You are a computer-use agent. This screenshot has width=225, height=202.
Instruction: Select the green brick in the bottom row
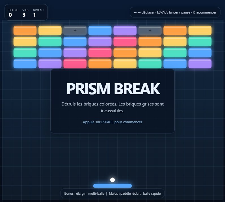coord(150,63)
